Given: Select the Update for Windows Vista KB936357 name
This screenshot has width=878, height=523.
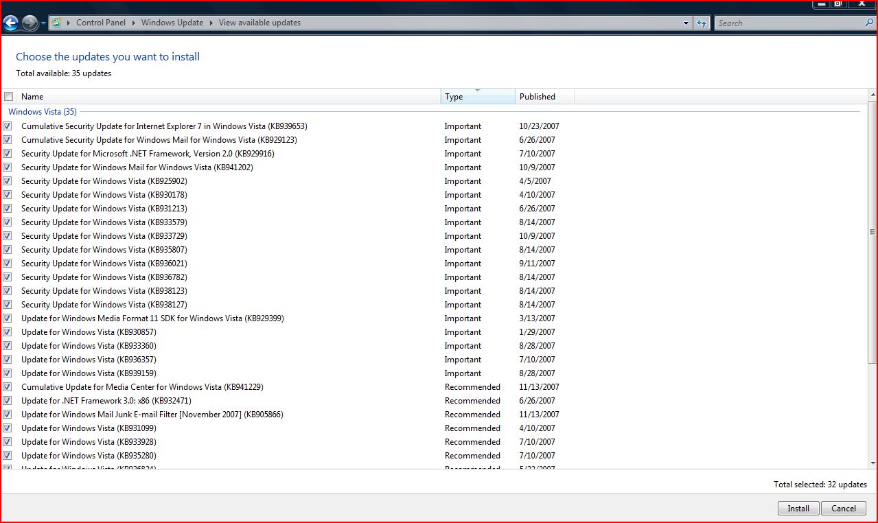Looking at the screenshot, I should 89,360.
